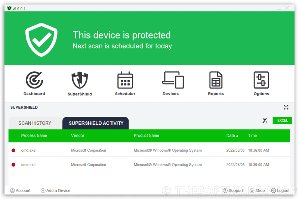Click Microsoft Corporation in the second row
Viewport: 299px width, 199px height.
[x=89, y=165]
